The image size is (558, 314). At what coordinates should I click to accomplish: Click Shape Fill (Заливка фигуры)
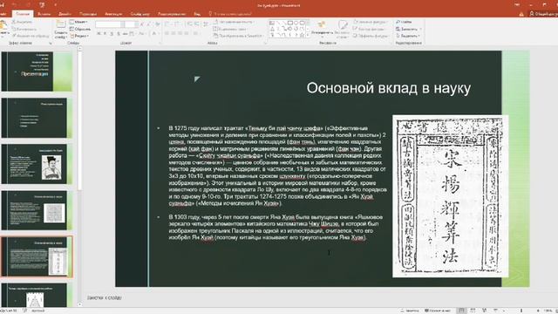point(370,22)
